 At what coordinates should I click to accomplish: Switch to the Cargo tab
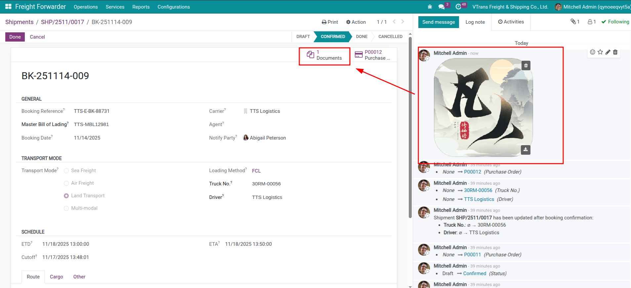click(56, 277)
